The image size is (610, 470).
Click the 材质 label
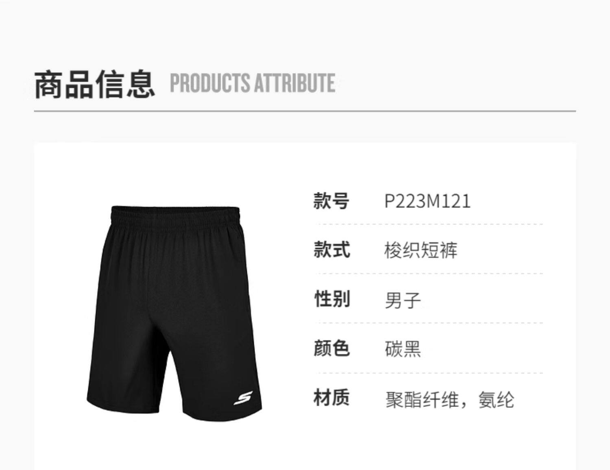[331, 398]
